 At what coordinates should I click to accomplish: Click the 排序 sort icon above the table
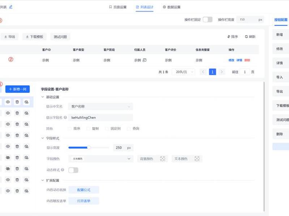point(229,37)
